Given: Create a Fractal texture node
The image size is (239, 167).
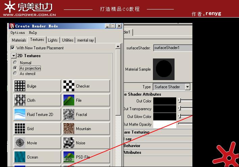Looking at the screenshot, I should tap(86, 114).
